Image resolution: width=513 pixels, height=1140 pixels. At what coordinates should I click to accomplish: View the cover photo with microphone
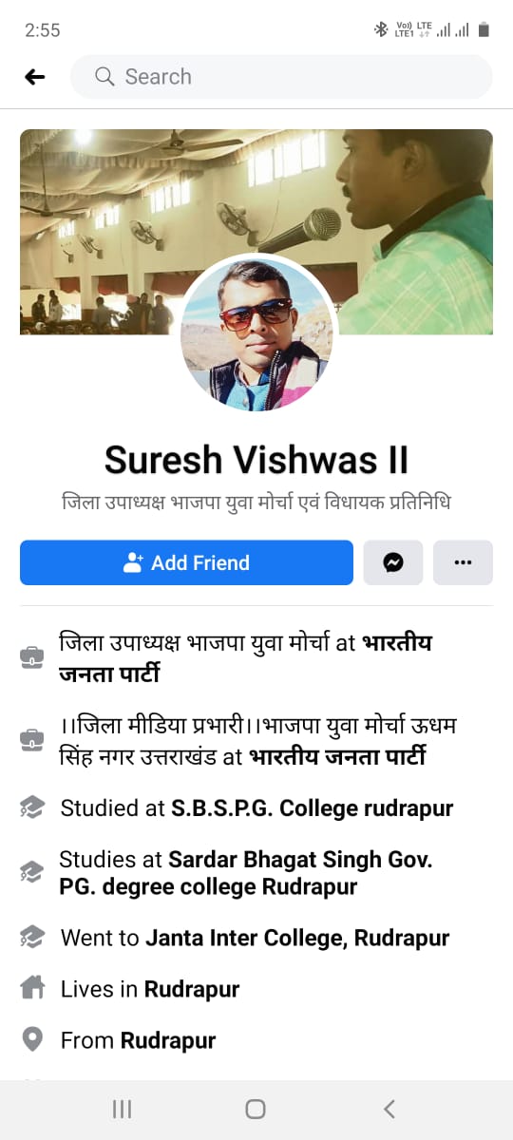256,232
